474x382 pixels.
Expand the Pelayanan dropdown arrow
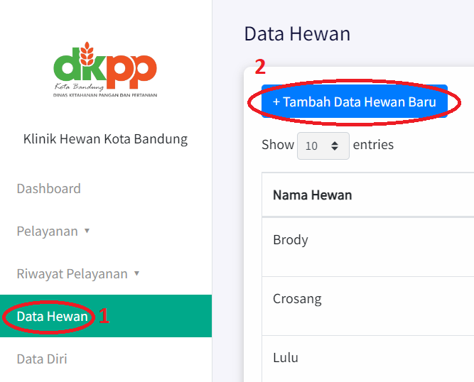(x=87, y=231)
